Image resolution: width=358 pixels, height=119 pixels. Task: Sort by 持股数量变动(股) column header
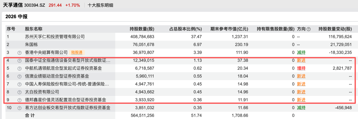(x=335, y=29)
